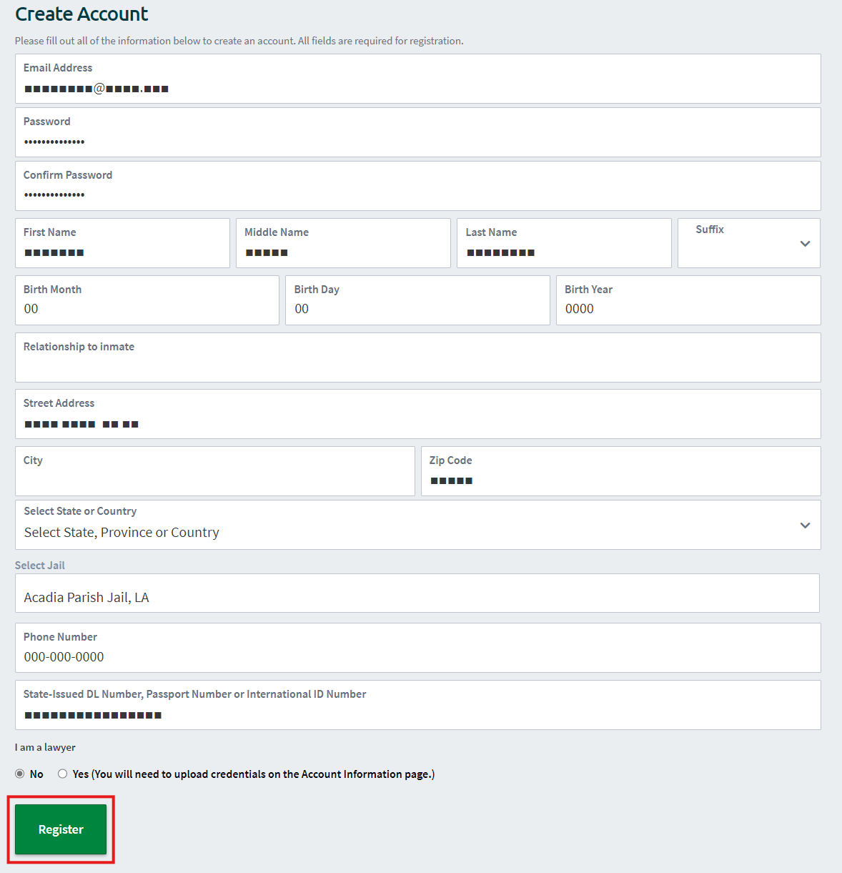Screen dimensions: 842x873
Task: Click the Last Name field
Action: click(564, 243)
